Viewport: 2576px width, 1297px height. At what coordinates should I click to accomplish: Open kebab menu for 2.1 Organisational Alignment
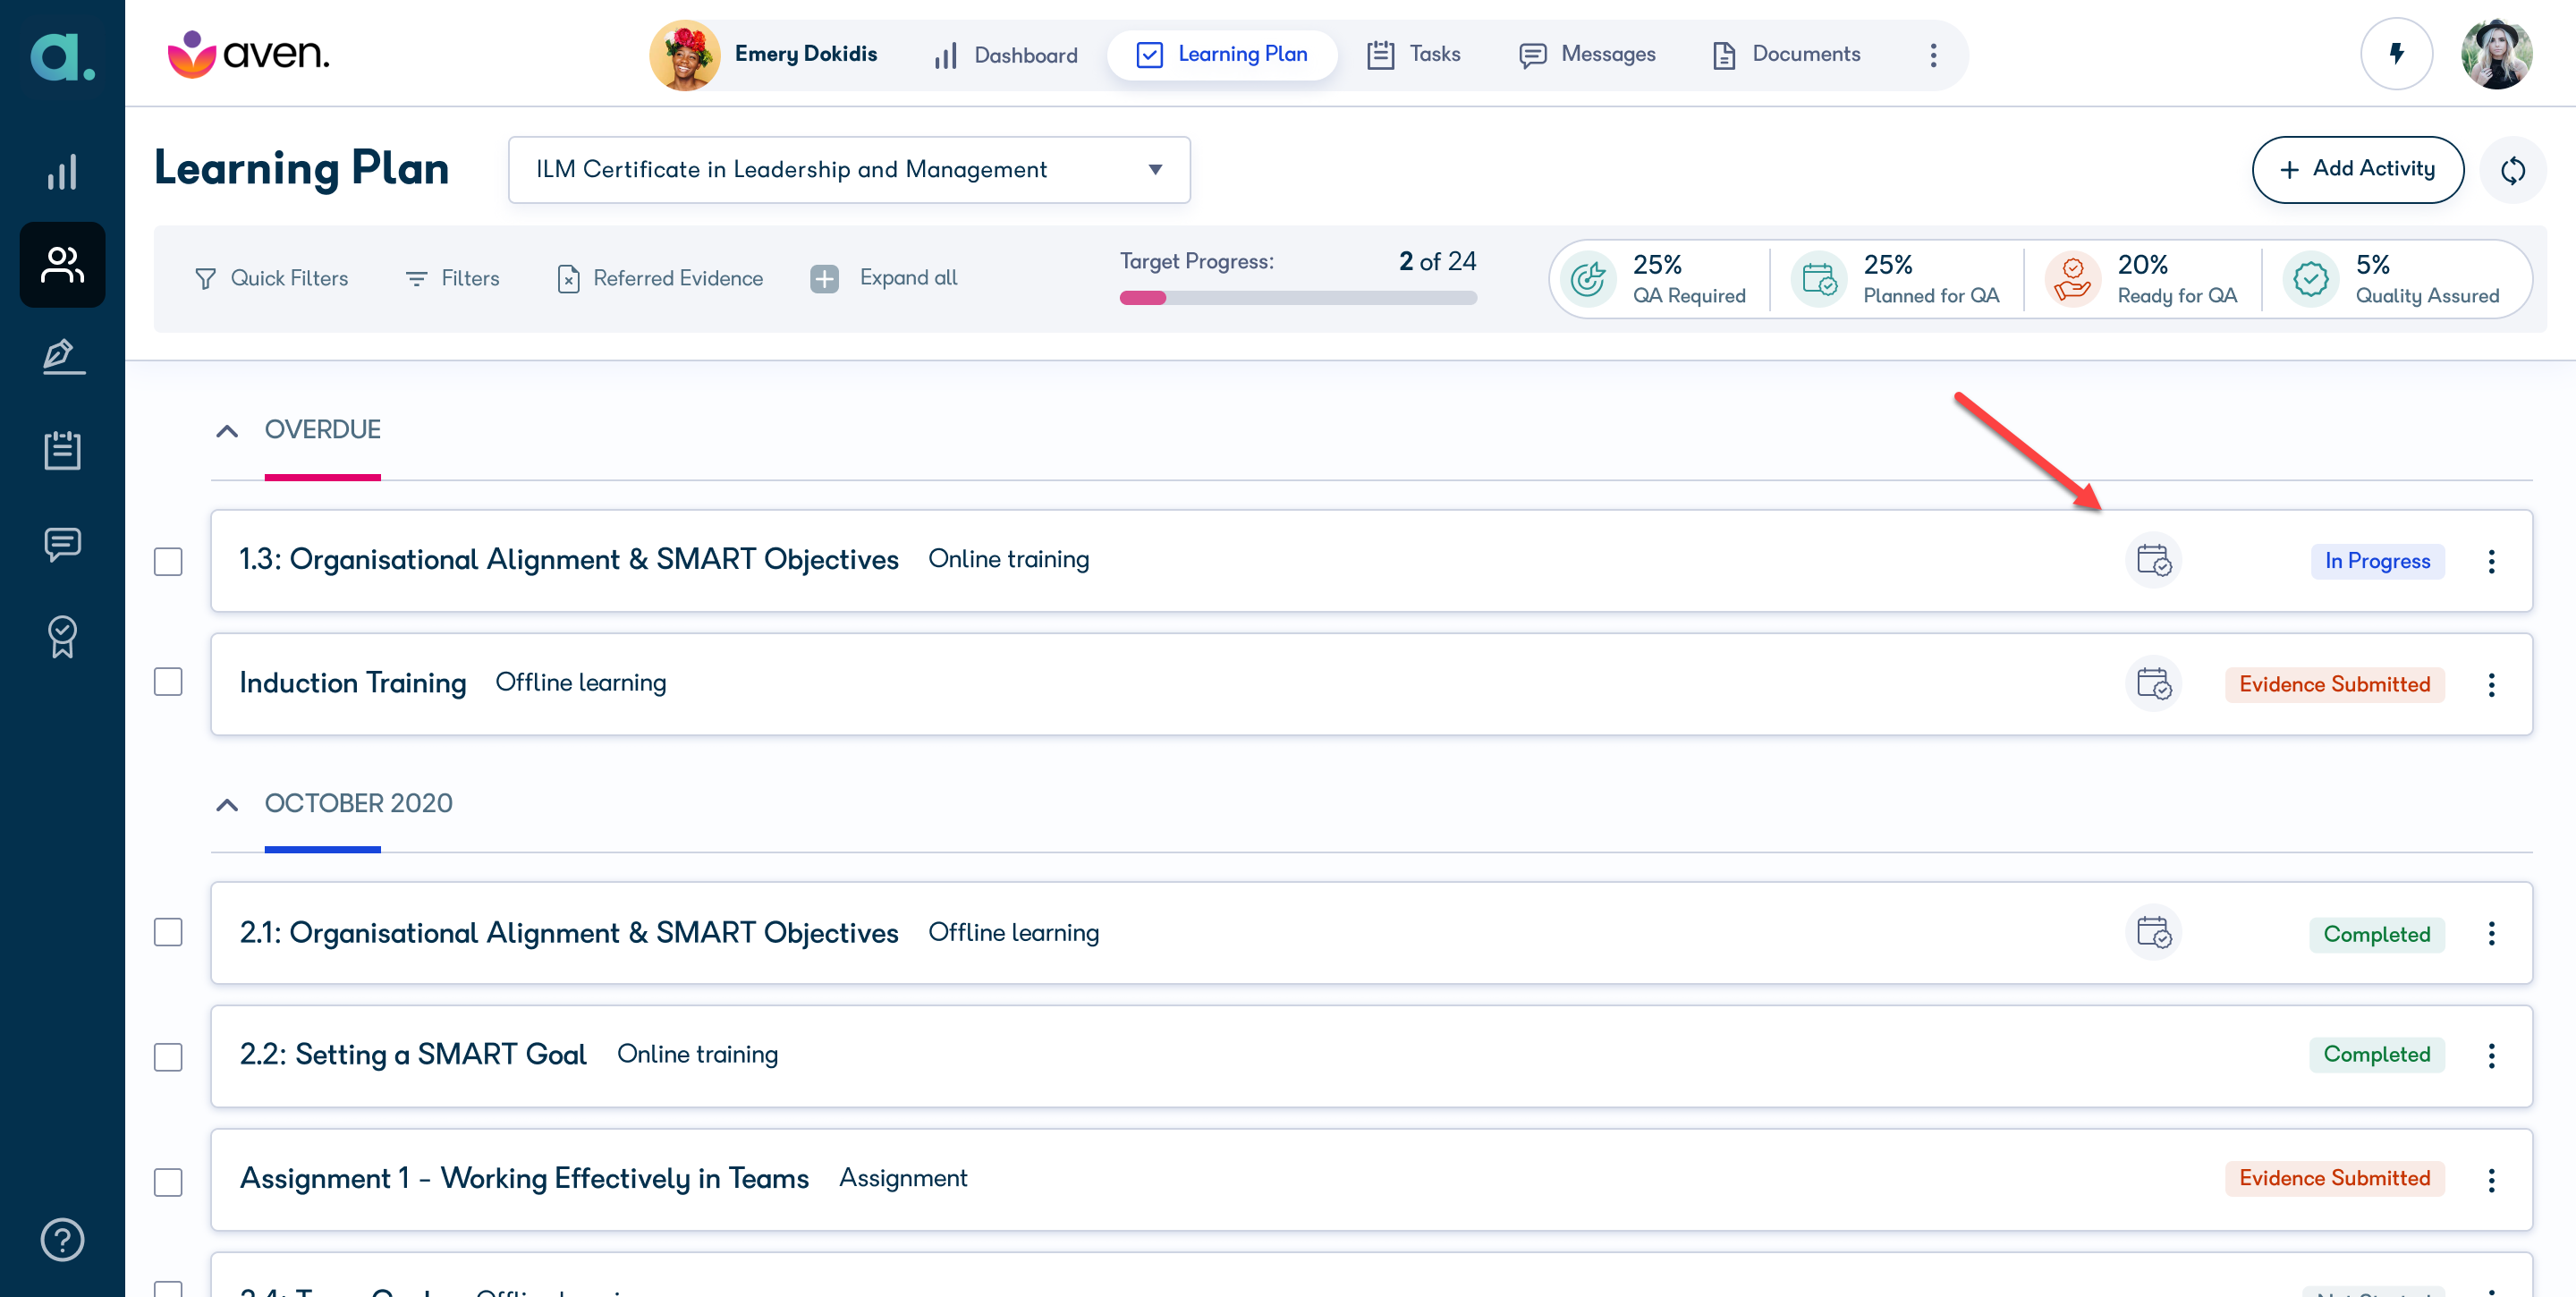pyautogui.click(x=2491, y=934)
